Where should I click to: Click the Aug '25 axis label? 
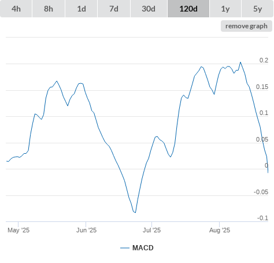pyautogui.click(x=220, y=230)
